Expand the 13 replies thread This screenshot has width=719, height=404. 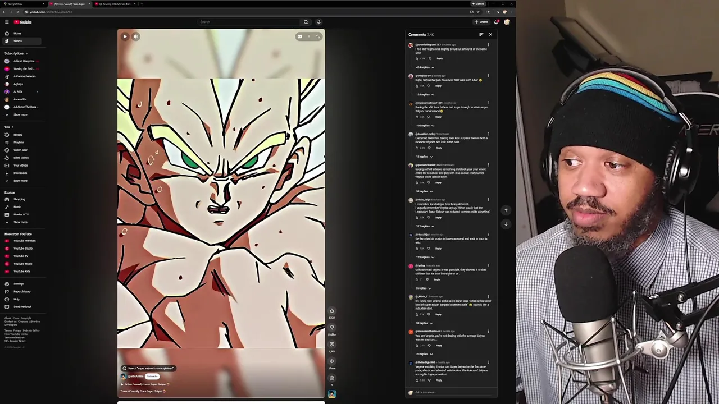(424, 157)
